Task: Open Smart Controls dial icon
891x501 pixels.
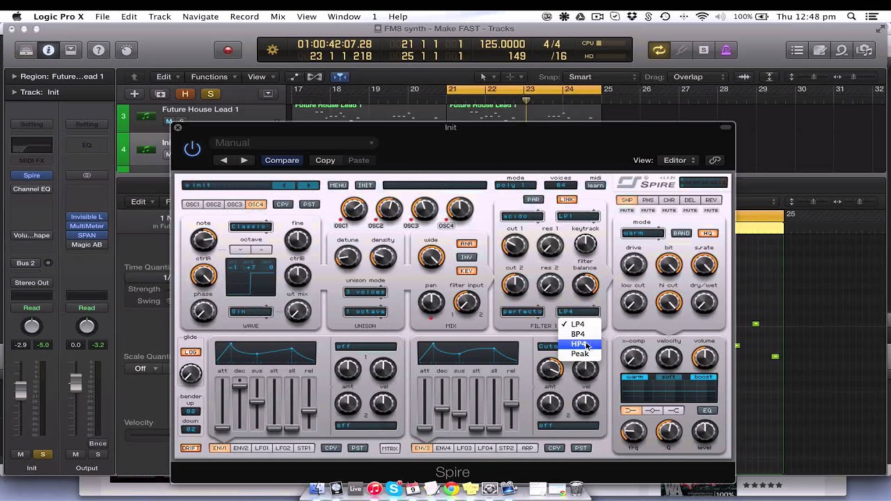Action: click(x=126, y=50)
